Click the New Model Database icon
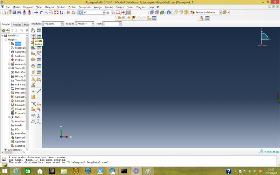The width and height of the screenshot is (280, 175). [4, 12]
